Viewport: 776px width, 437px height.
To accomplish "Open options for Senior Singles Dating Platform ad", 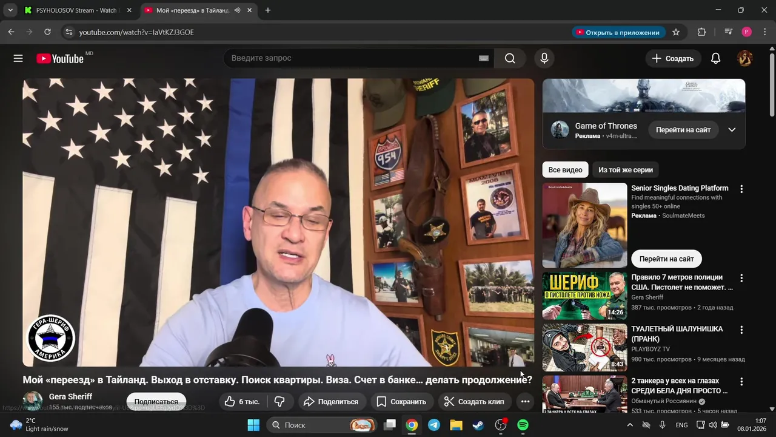I will [x=741, y=189].
